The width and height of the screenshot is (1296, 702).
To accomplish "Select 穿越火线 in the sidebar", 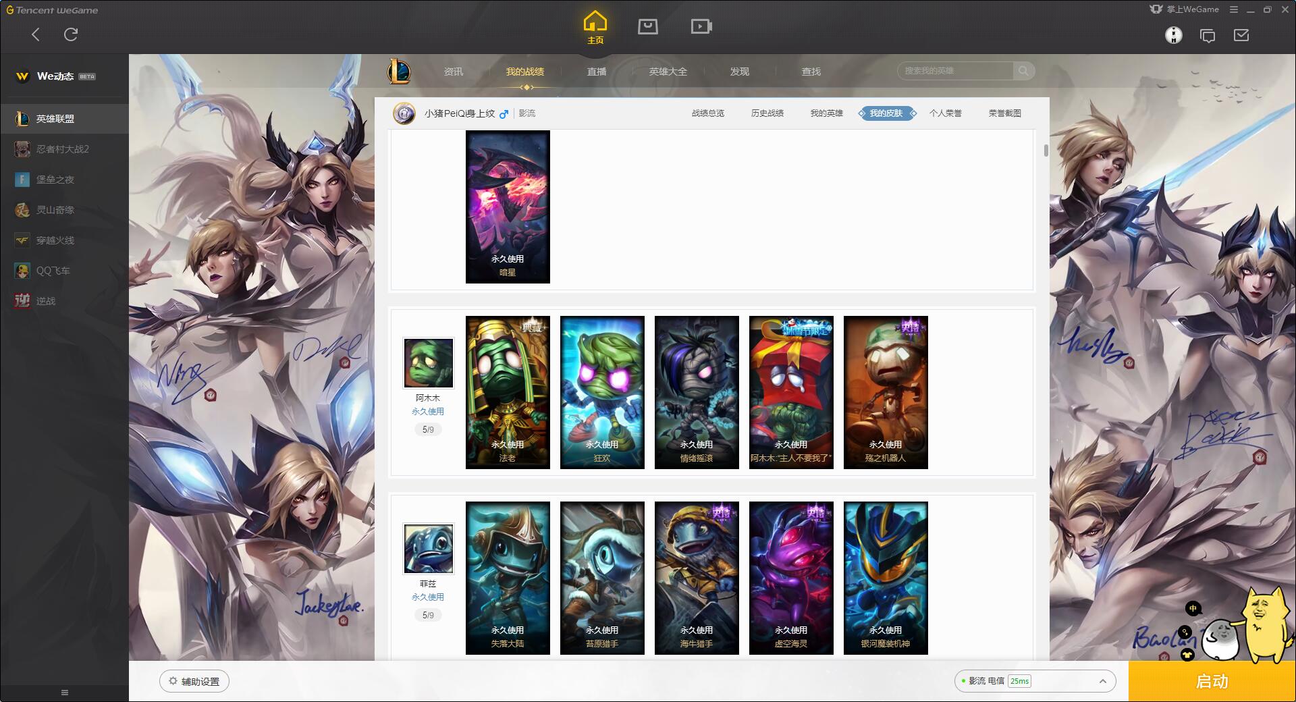I will tap(64, 240).
